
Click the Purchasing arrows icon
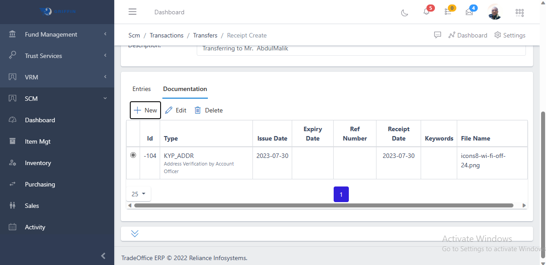[x=12, y=184]
